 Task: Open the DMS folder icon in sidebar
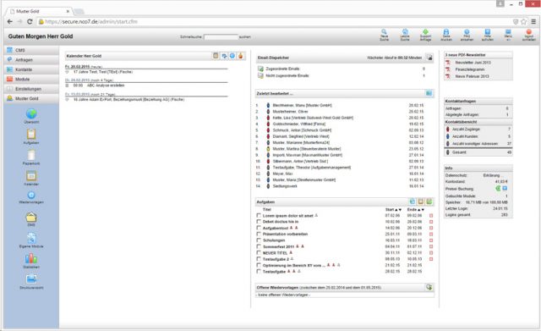[x=31, y=217]
